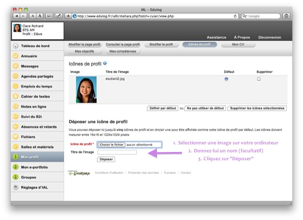Click the Annuaire sidebar icon
303x220 pixels.
coord(16,56)
